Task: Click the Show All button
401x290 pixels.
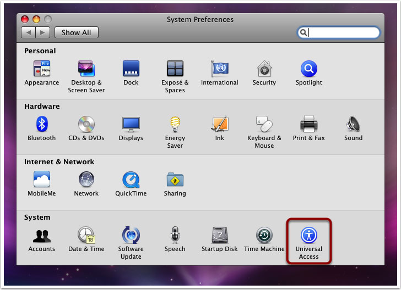Action: click(x=76, y=32)
